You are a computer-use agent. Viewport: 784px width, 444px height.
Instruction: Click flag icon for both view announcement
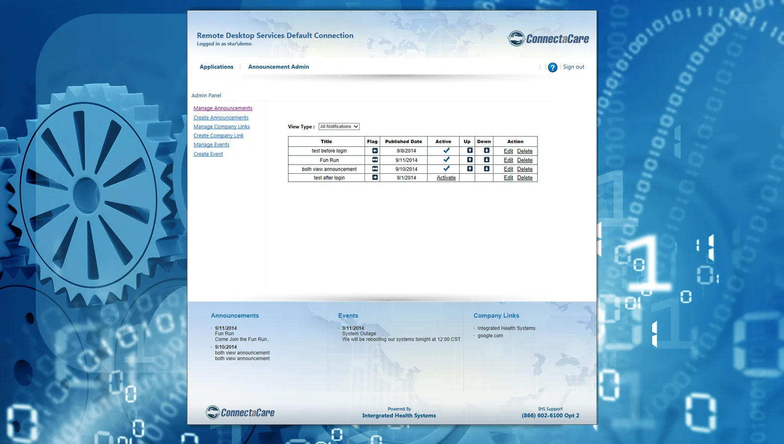point(375,169)
